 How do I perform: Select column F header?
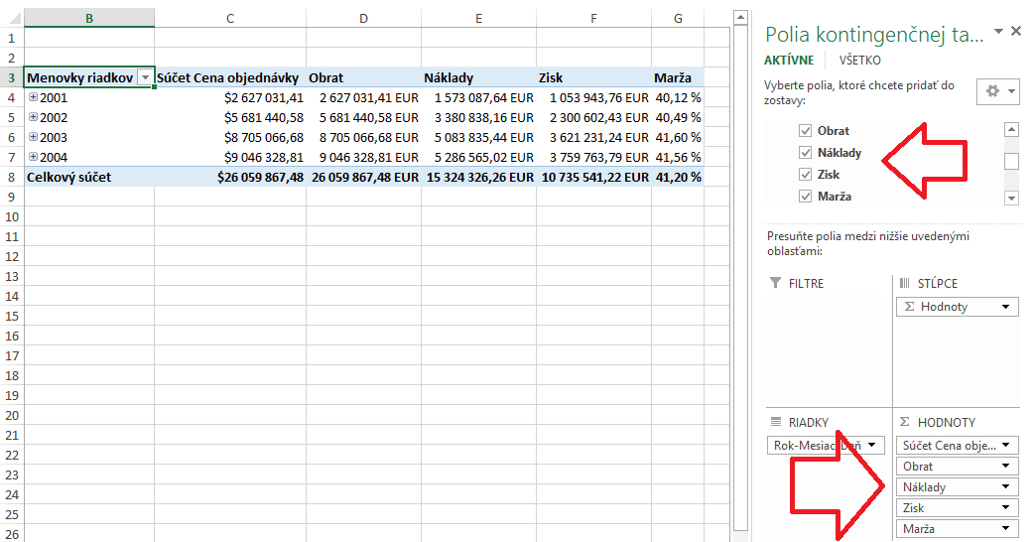pos(593,19)
